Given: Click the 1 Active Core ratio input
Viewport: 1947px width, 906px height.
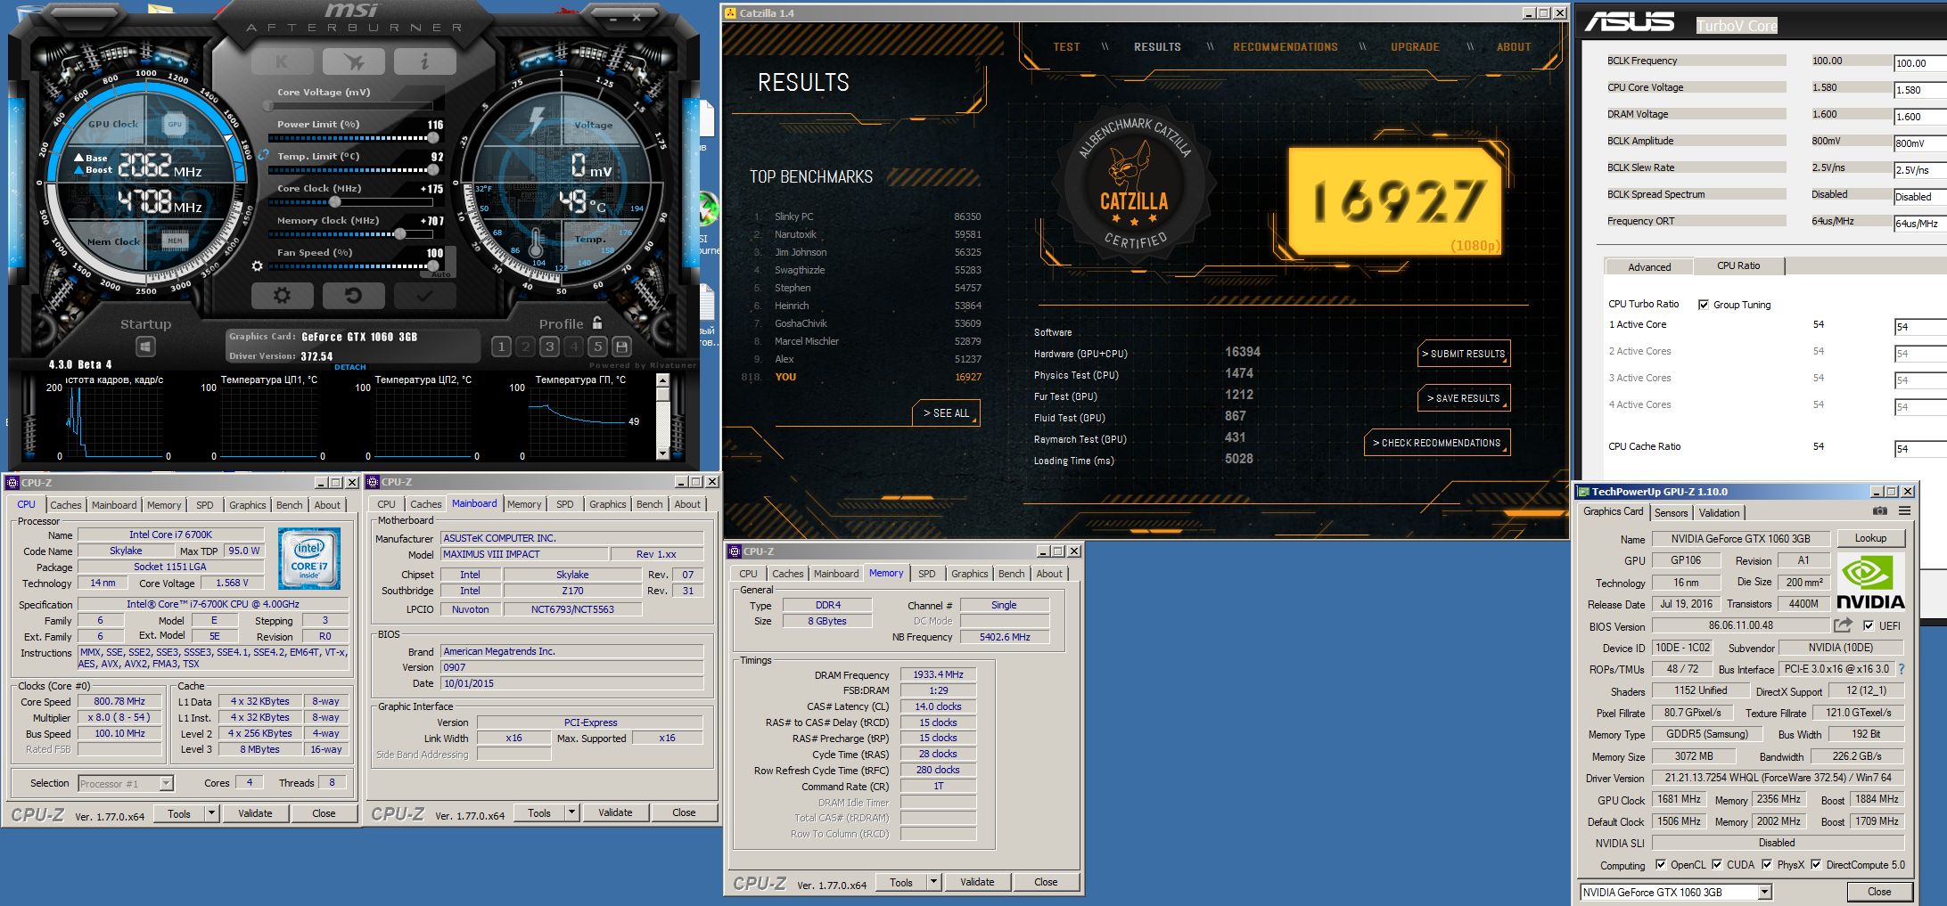Looking at the screenshot, I should pyautogui.click(x=1919, y=327).
